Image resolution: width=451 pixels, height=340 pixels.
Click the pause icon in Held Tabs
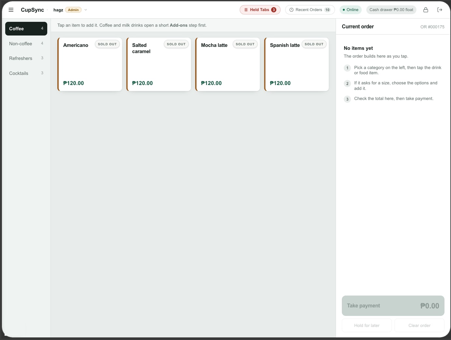[246, 10]
